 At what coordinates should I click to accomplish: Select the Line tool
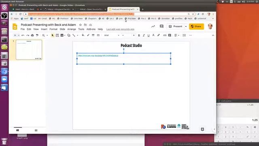[74, 35]
